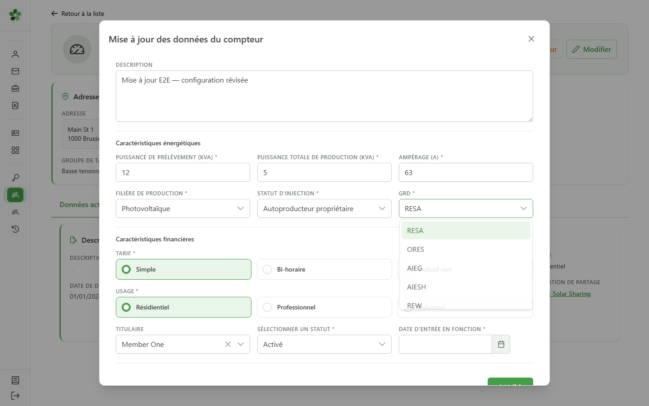Choose ORES in the GRD list

click(x=466, y=249)
